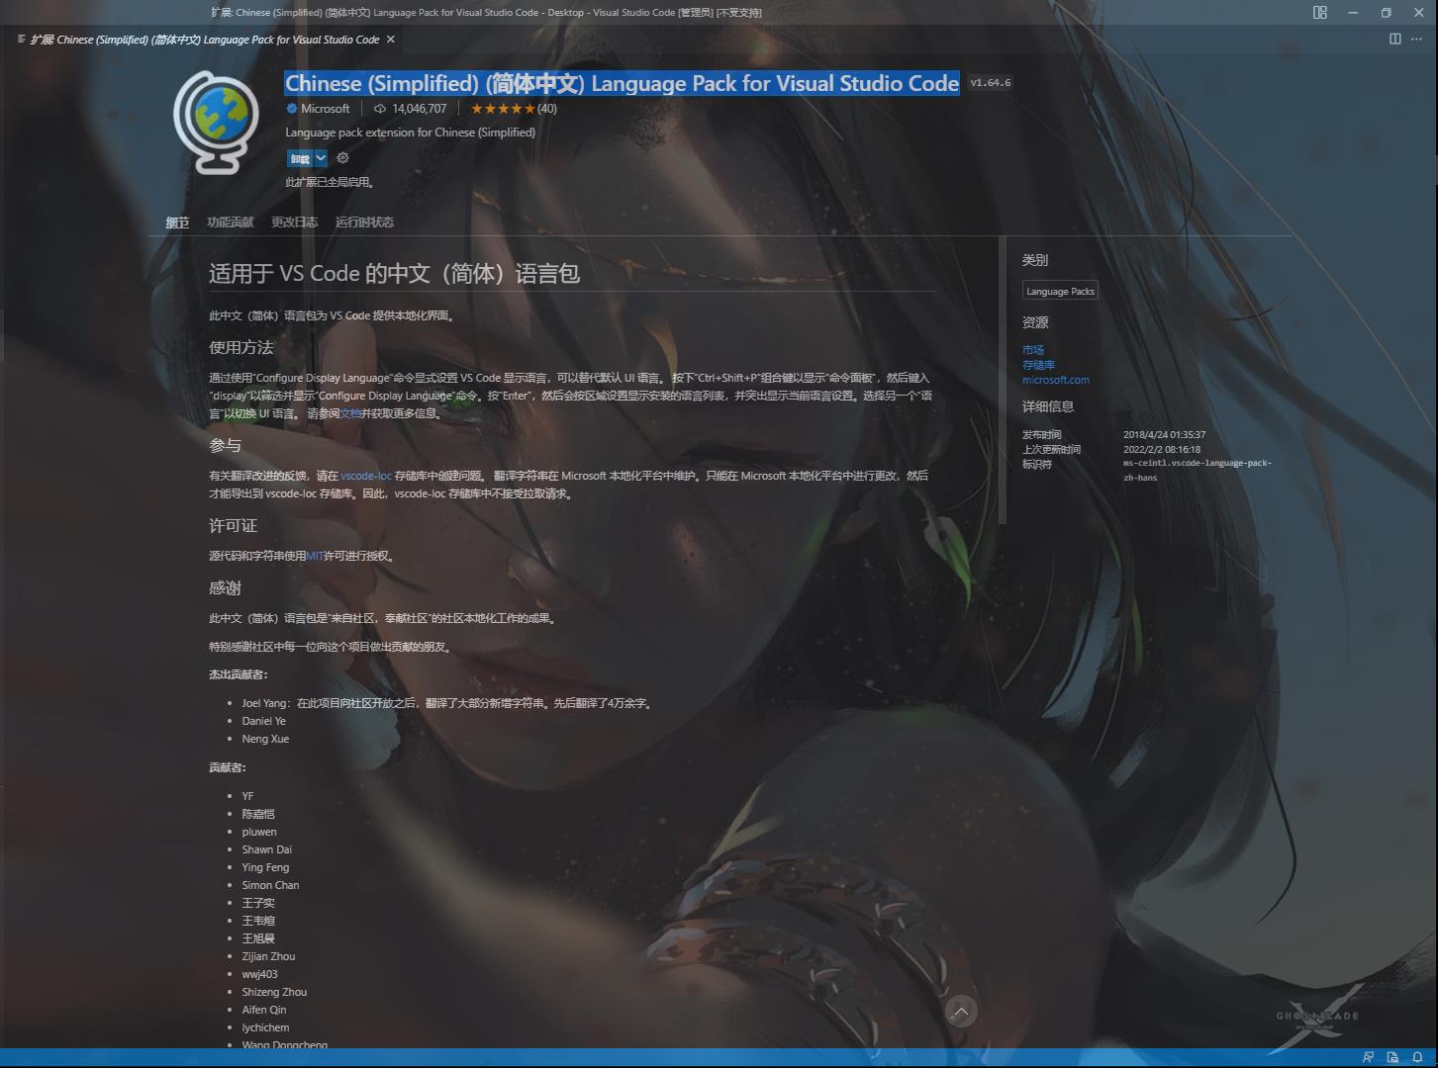Click the README vertical scrollbar

click(1003, 381)
